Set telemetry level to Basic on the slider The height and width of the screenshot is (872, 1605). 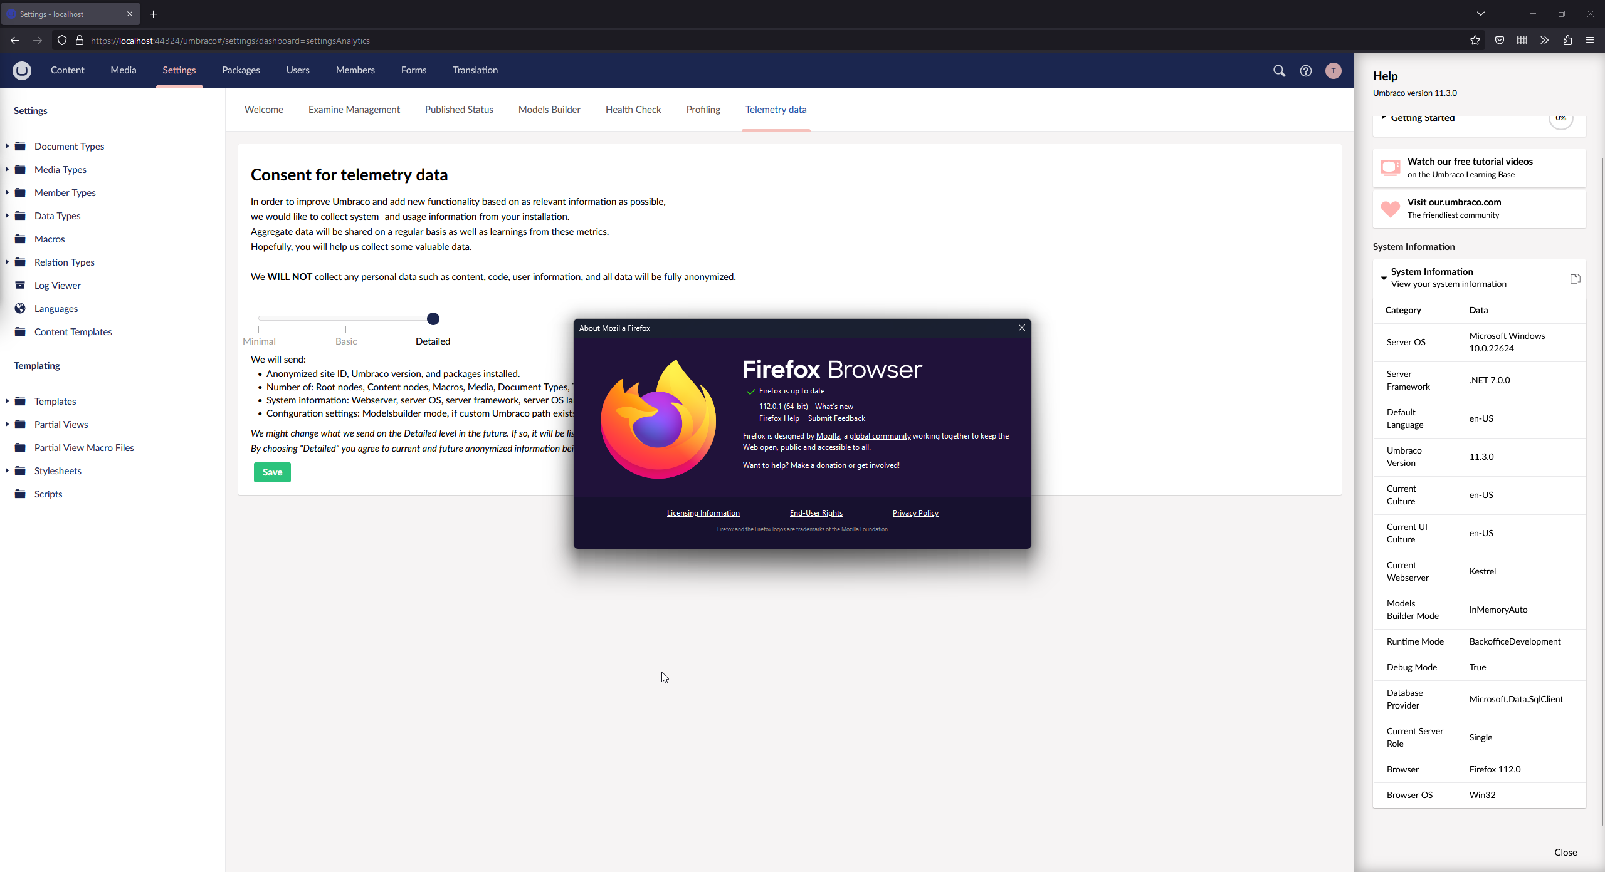[345, 318]
